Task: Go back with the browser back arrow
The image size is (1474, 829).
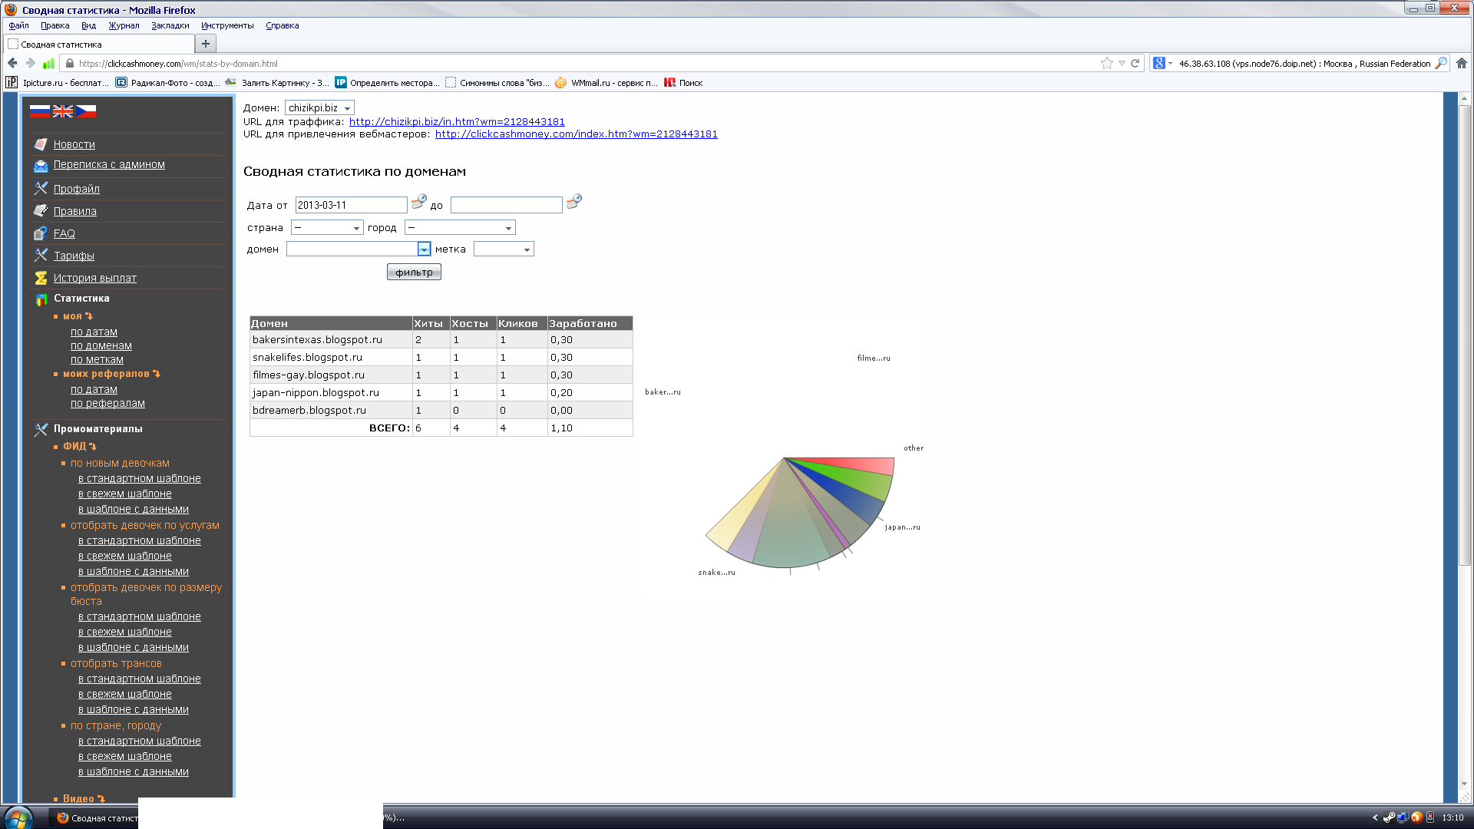Action: [12, 64]
